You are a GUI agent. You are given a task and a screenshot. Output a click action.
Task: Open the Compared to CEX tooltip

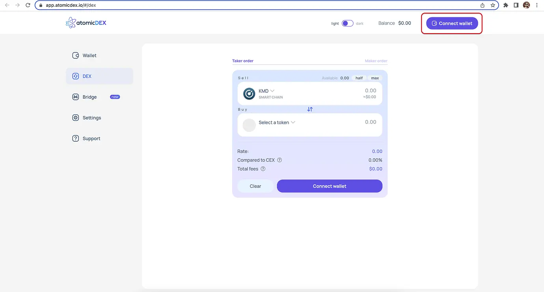279,160
